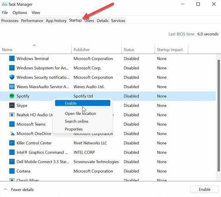This screenshot has height=197, width=221.
Task: Open the Options menu
Action: click(19, 13)
